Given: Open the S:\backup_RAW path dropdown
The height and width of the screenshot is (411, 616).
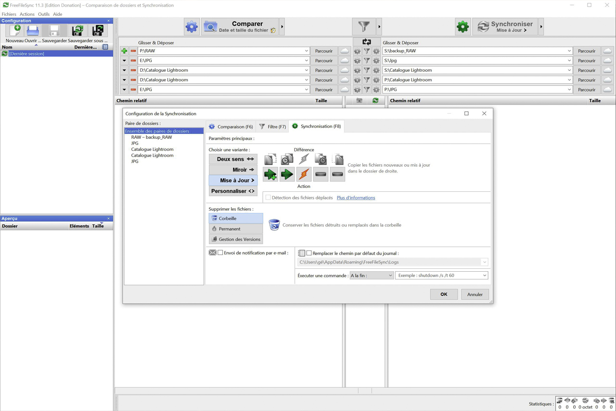Looking at the screenshot, I should click(x=569, y=51).
